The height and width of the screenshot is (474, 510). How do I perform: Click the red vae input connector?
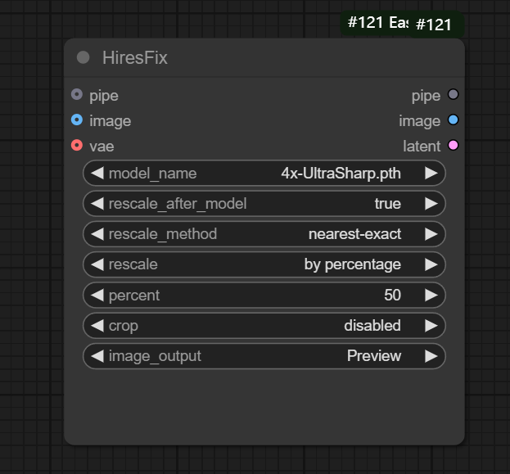pyautogui.click(x=77, y=146)
